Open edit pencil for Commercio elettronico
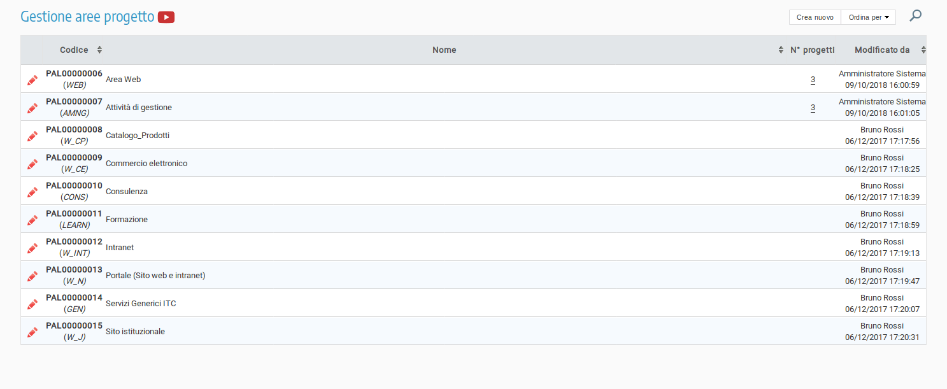The height and width of the screenshot is (389, 947). point(32,164)
